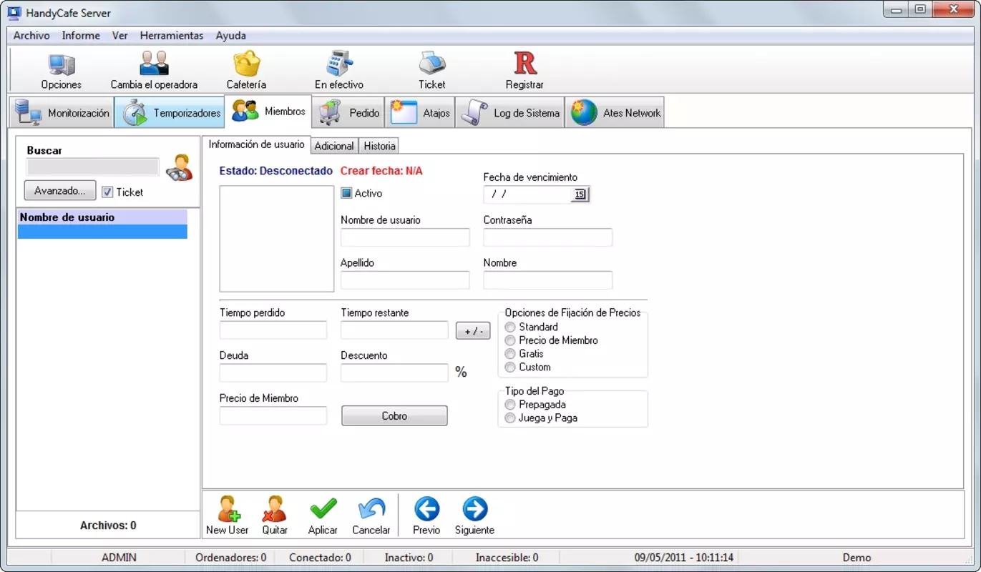Image resolution: width=981 pixels, height=572 pixels.
Task: Select the Miembros tab
Action: click(268, 112)
